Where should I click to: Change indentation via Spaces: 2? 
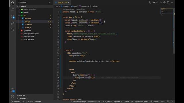[x=118, y=102]
